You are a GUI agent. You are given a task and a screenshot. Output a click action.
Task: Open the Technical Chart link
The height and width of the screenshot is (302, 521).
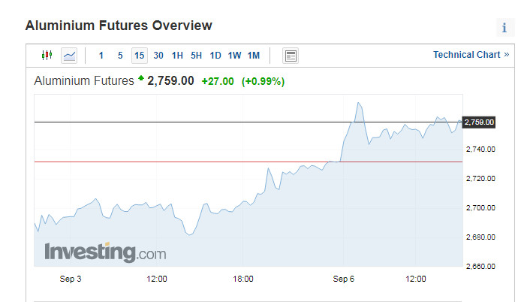pyautogui.click(x=471, y=55)
